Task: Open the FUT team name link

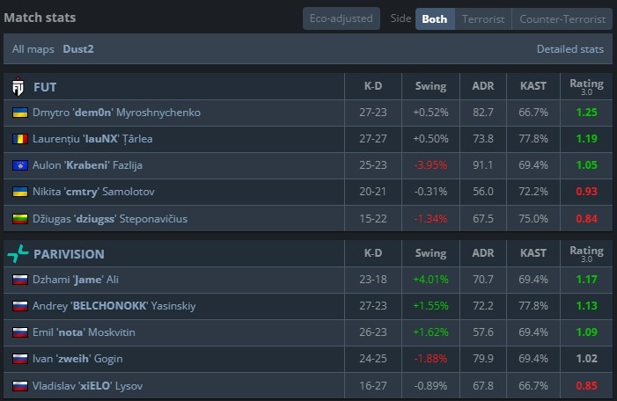Action: pyautogui.click(x=46, y=87)
